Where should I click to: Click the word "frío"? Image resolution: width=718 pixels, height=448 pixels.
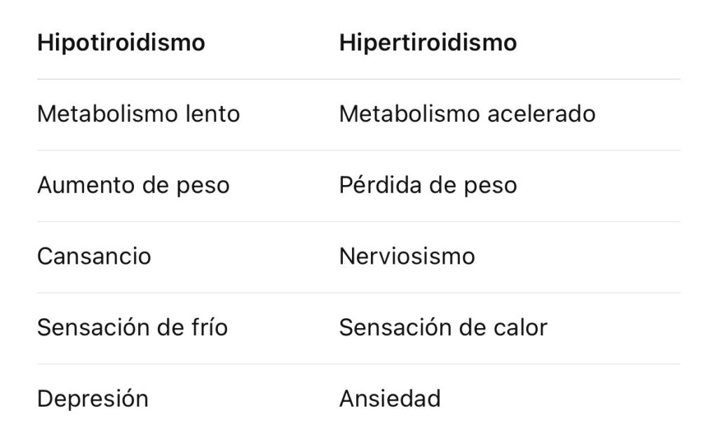tap(212, 327)
